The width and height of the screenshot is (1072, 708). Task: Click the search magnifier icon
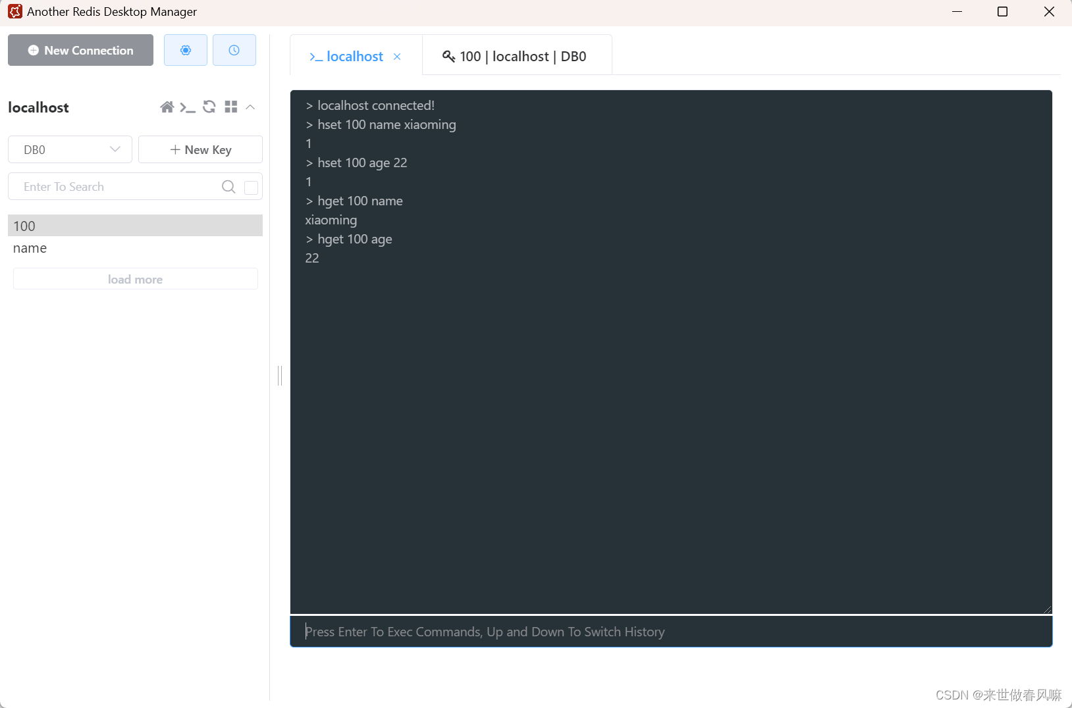tap(228, 187)
